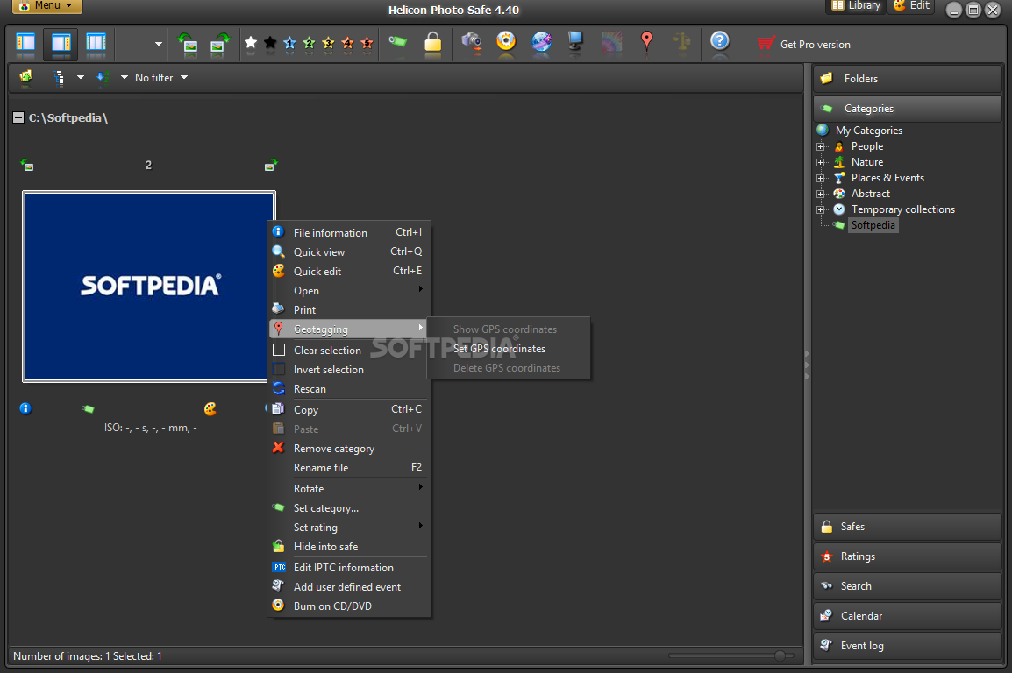Select Set GPS coordinates submenu item

coord(508,349)
